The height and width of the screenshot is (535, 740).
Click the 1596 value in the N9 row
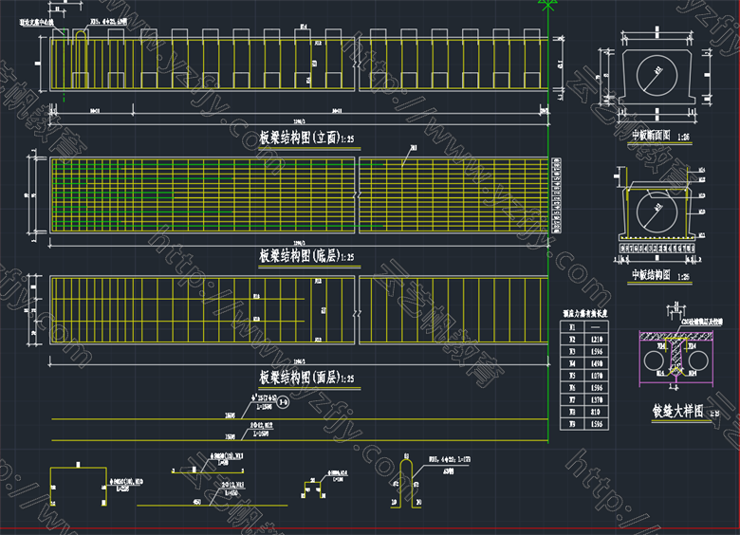coord(597,425)
